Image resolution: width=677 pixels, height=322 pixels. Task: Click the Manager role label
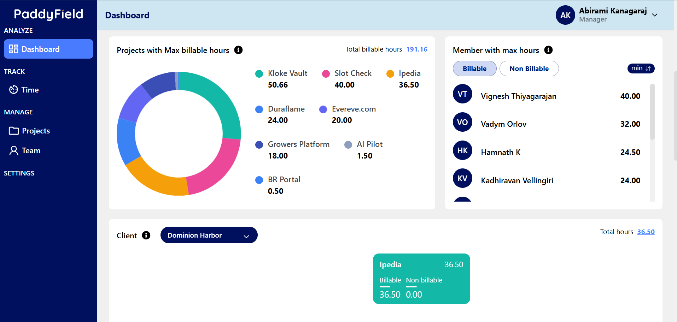(593, 19)
